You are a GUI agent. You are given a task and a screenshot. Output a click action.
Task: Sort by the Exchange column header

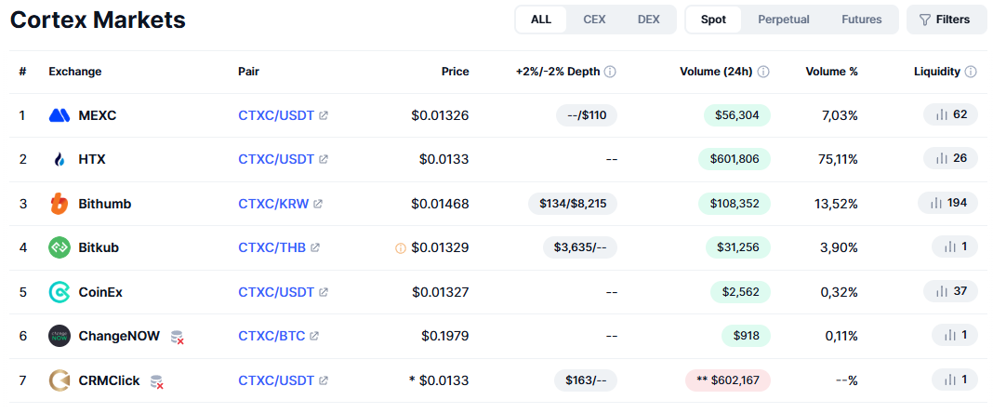pyautogui.click(x=74, y=72)
